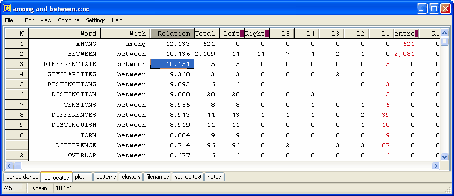454x196 pixels.
Task: Click the red Centre value 2,081
Action: point(405,54)
